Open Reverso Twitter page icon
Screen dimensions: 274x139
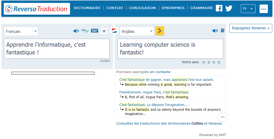click(229, 8)
